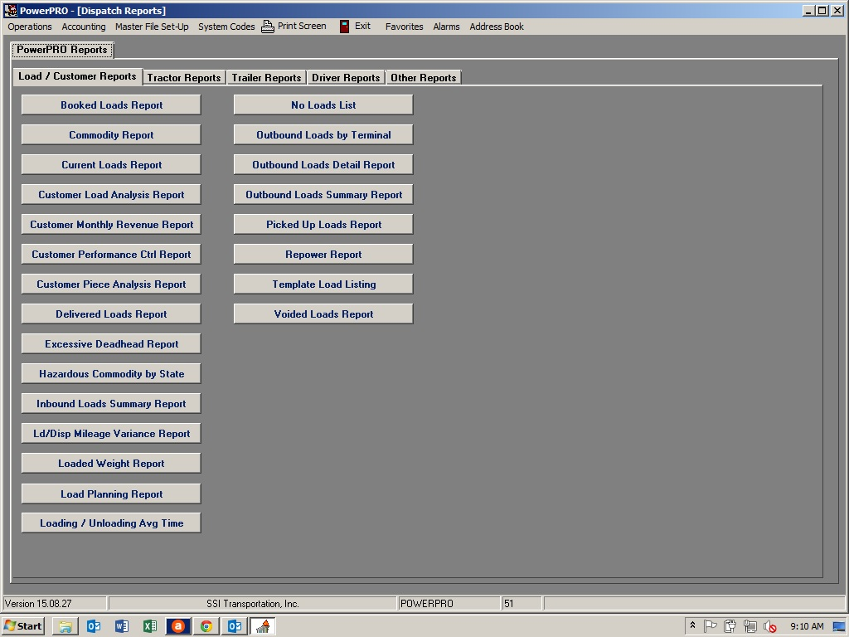Screen dimensions: 849x637
Task: Open Inbound Loads Summary Report
Action: (112, 403)
